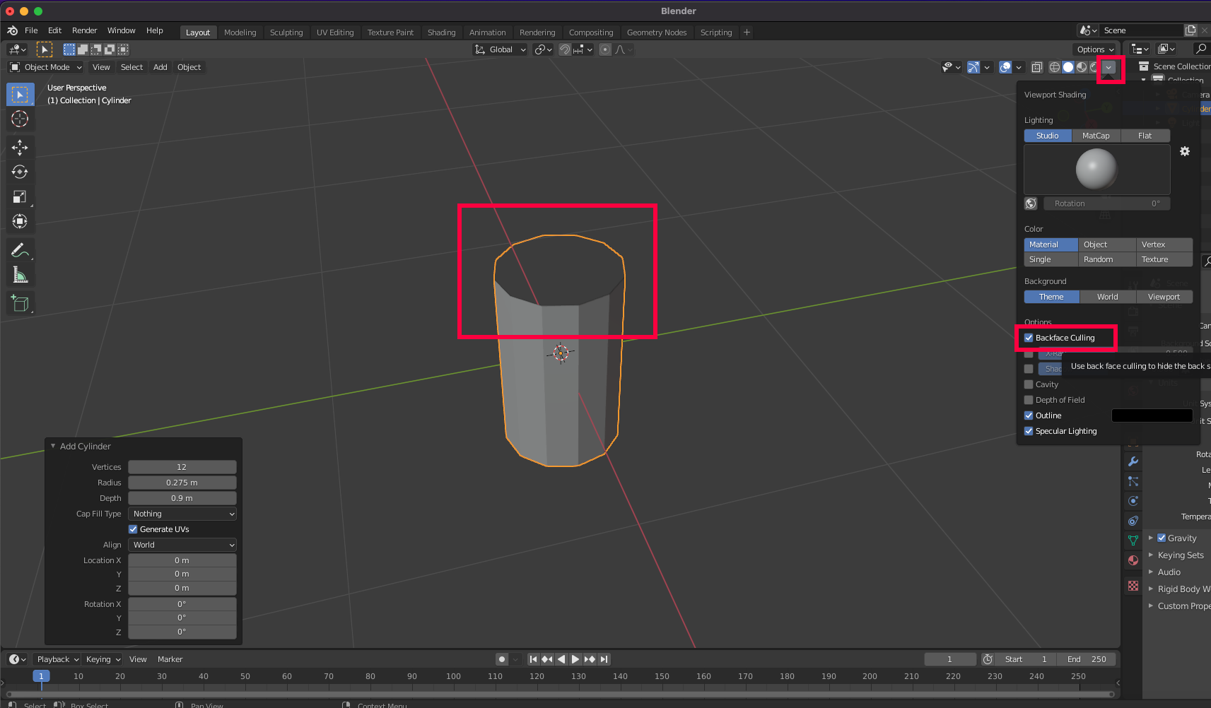Open the Texture properties checker tab
1211x708 pixels.
[1133, 586]
